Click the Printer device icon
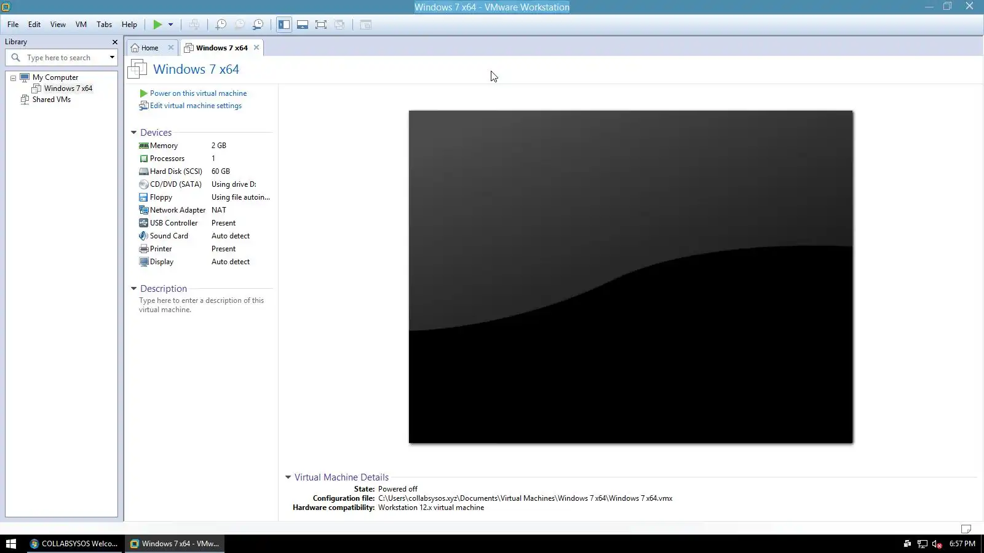 tap(144, 249)
